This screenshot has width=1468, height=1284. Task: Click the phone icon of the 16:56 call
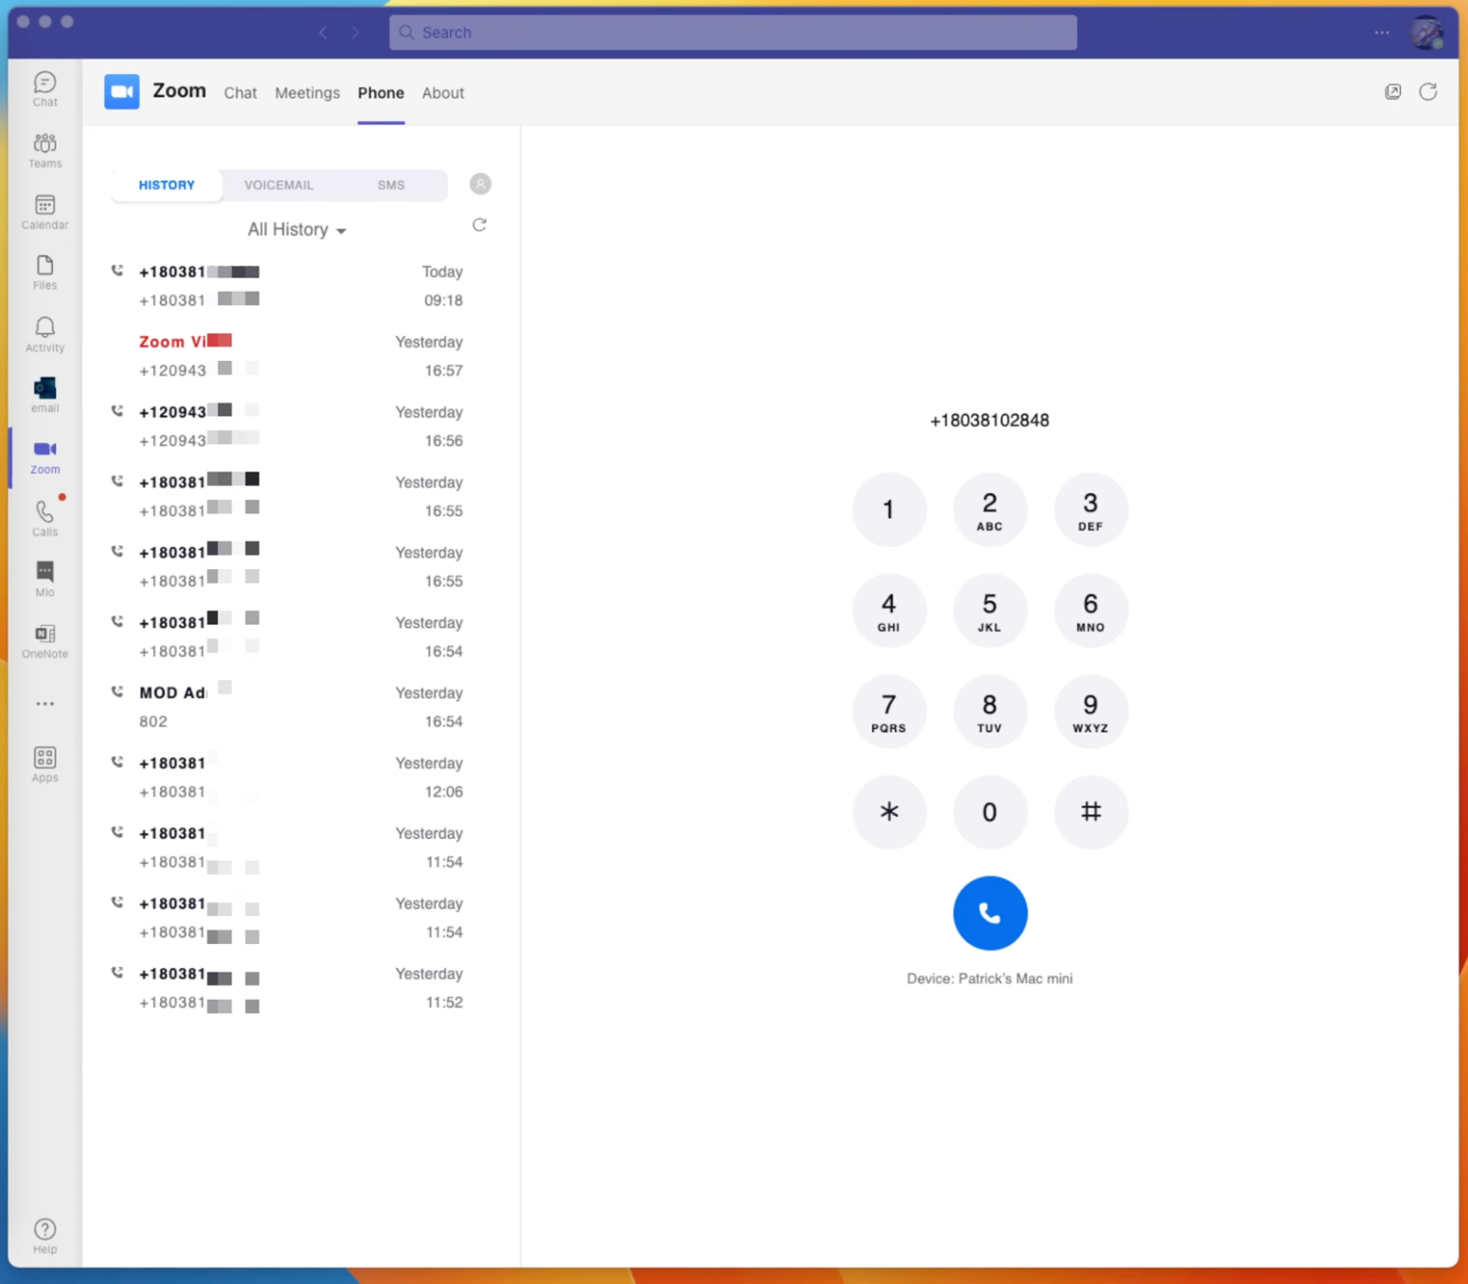coord(117,411)
